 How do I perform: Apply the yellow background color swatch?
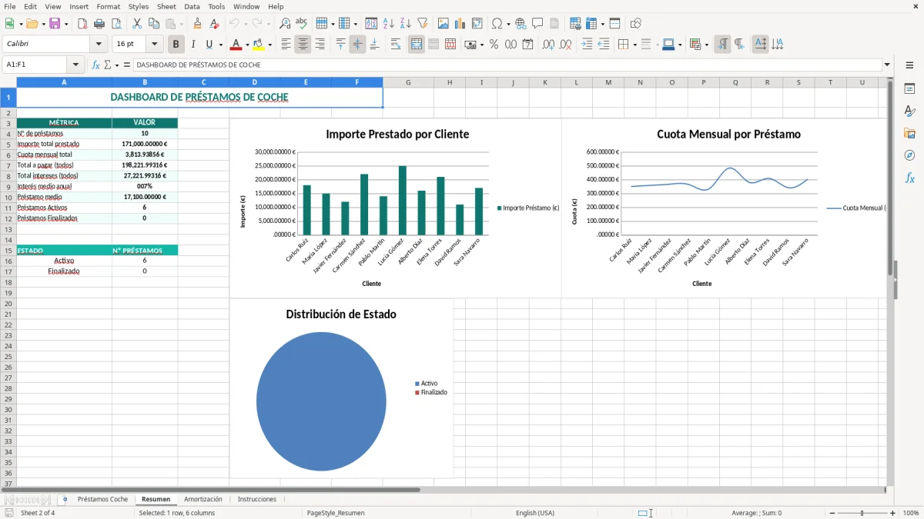(259, 45)
